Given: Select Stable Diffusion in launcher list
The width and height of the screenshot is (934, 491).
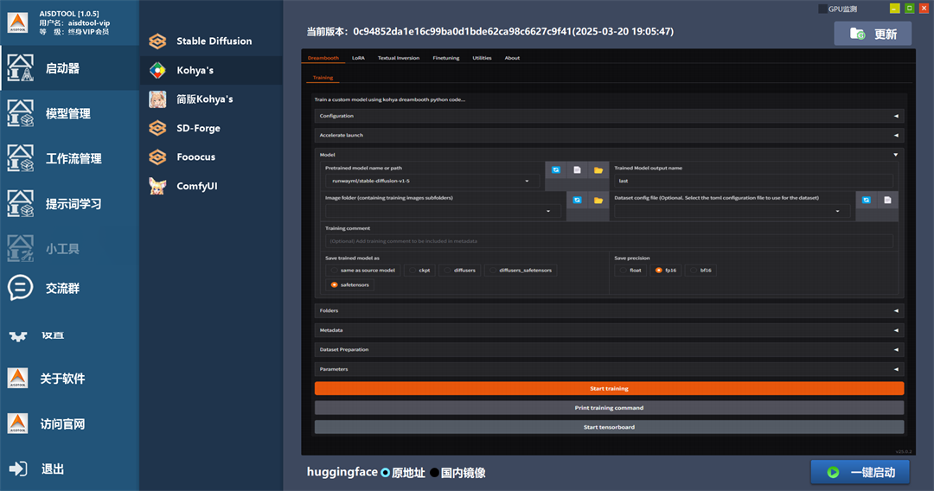Looking at the screenshot, I should tap(214, 41).
